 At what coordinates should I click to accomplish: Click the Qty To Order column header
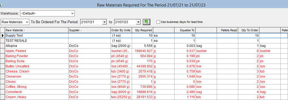[249, 30]
